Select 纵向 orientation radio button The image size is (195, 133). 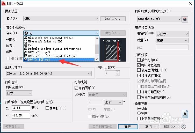pos(139,108)
